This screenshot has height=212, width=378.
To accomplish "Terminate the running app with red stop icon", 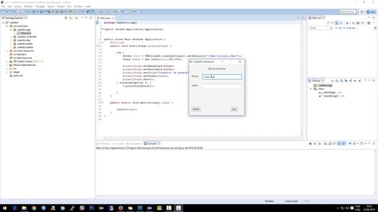I will point(310,144).
